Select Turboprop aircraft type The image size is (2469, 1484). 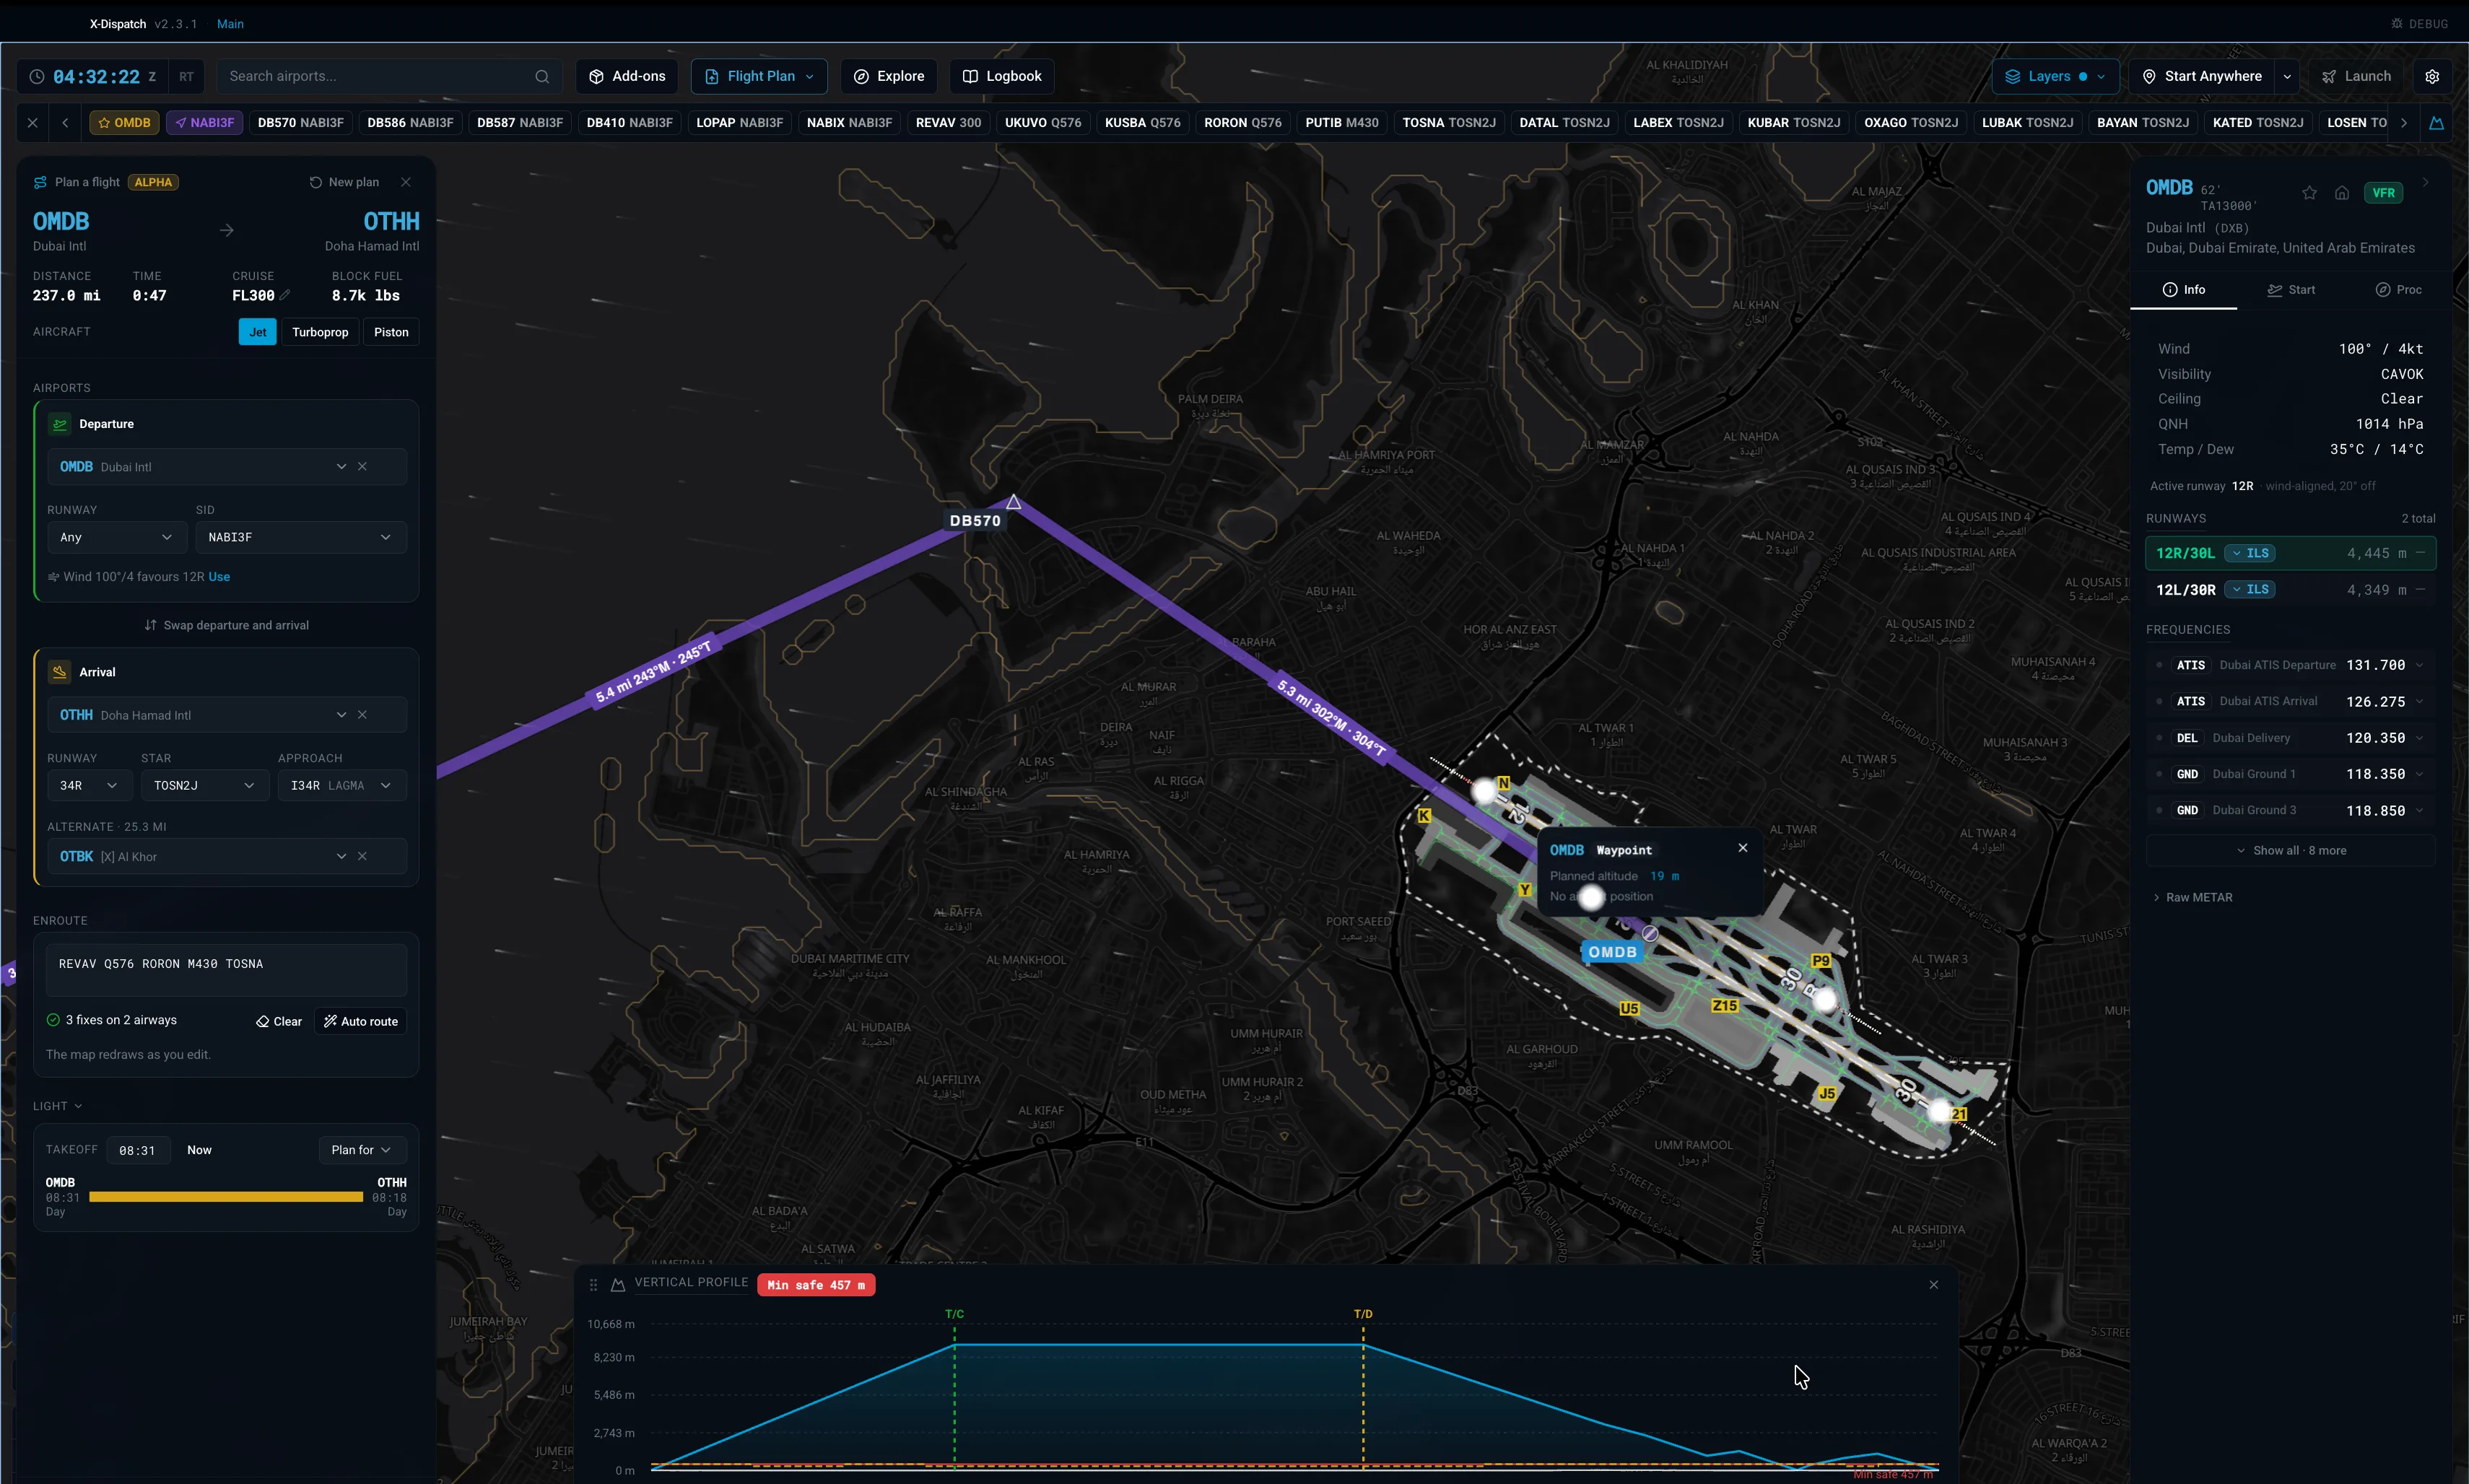pyautogui.click(x=320, y=332)
